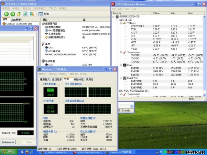Collapse the WDC Temperatures section in HWMonitor
This screenshot has height=155, width=207.
[x=121, y=94]
